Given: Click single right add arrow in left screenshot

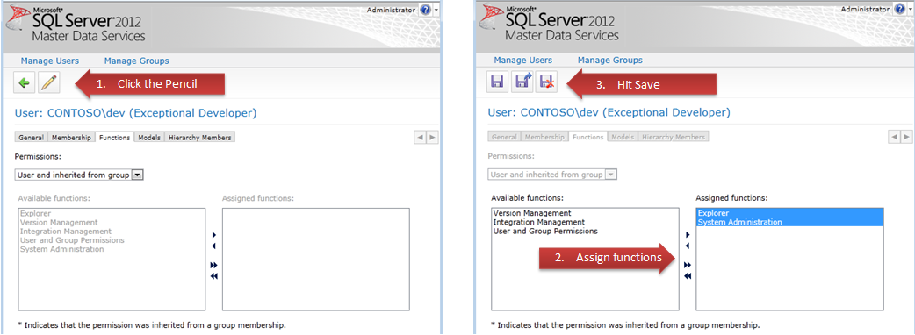Looking at the screenshot, I should (x=214, y=235).
